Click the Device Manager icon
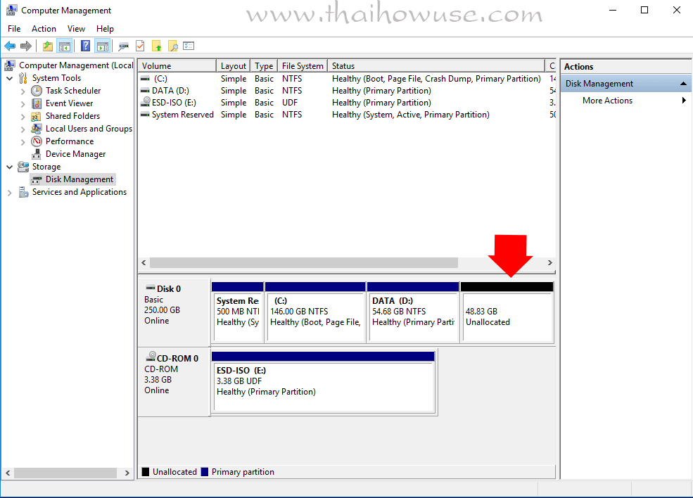 click(x=37, y=154)
